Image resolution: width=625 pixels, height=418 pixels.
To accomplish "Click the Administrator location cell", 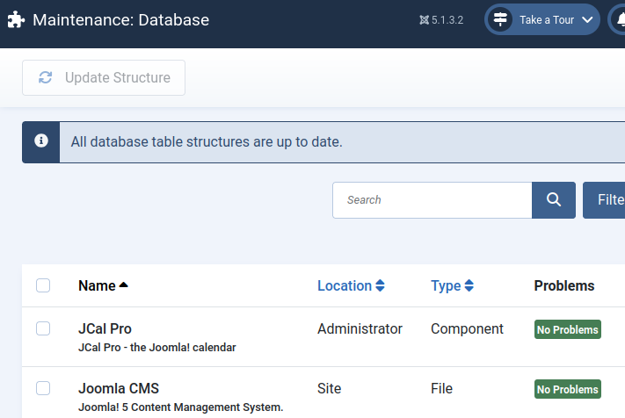I will 360,328.
